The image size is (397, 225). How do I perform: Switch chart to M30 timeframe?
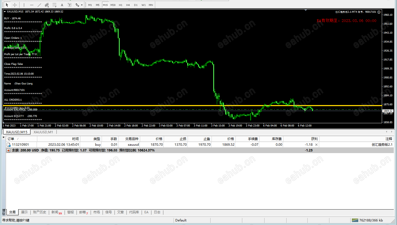coord(113,5)
